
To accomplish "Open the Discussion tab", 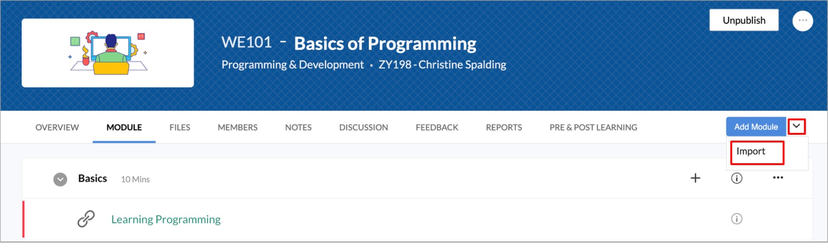I will tap(363, 127).
